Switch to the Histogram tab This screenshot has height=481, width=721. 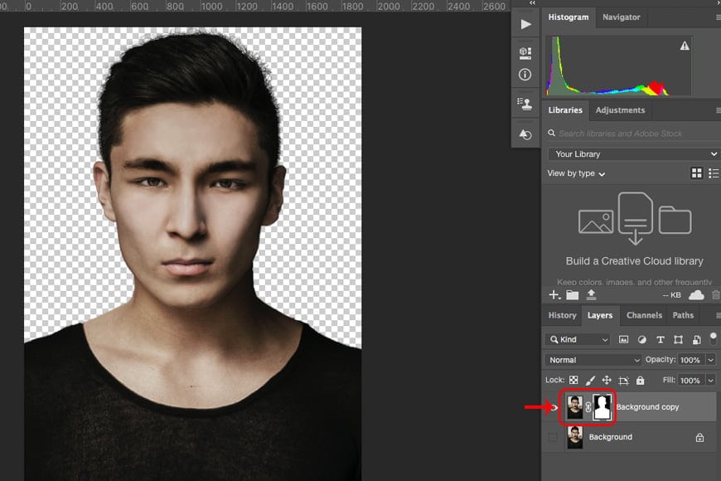[x=569, y=17]
